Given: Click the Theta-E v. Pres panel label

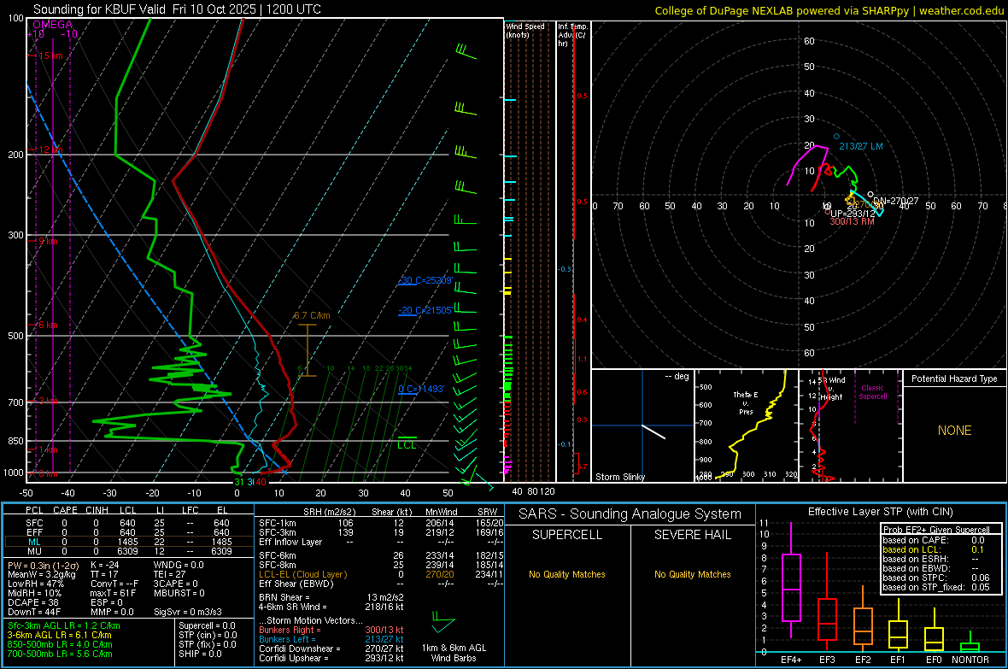Looking at the screenshot, I should (745, 403).
